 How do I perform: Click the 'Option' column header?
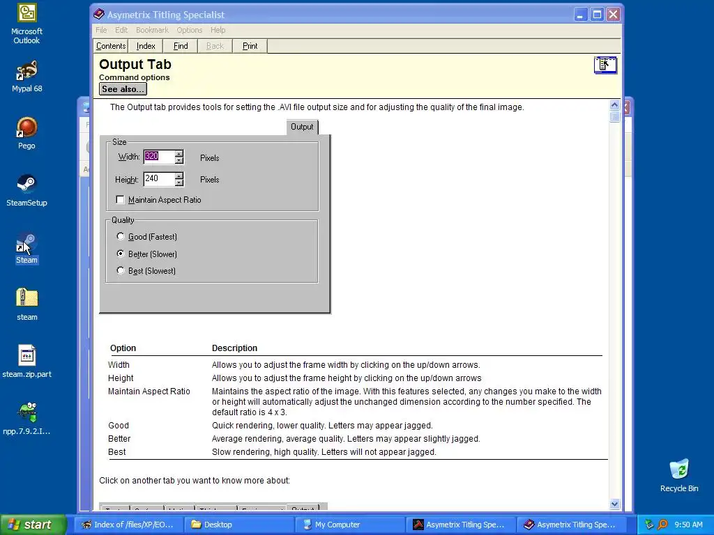pyautogui.click(x=123, y=348)
